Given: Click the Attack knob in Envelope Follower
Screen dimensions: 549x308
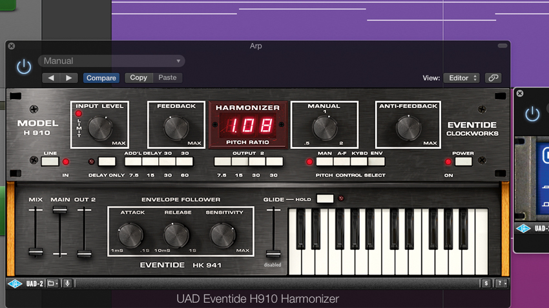Looking at the screenshot, I should click(x=130, y=235).
